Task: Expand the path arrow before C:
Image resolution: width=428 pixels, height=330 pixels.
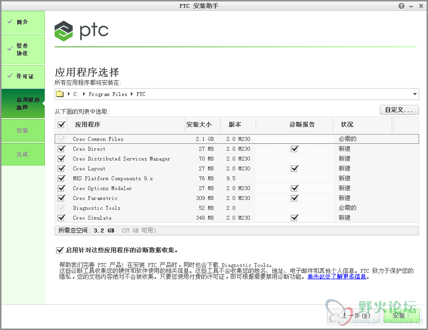Action: point(69,94)
